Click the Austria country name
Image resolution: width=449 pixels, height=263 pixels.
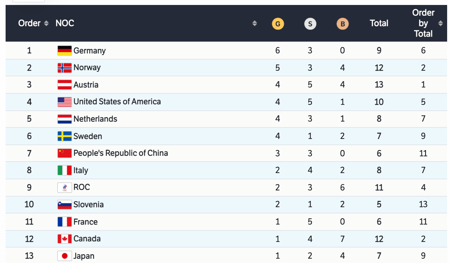(86, 85)
